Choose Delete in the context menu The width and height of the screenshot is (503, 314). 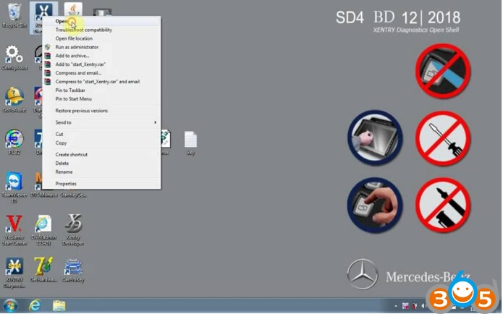click(102, 164)
